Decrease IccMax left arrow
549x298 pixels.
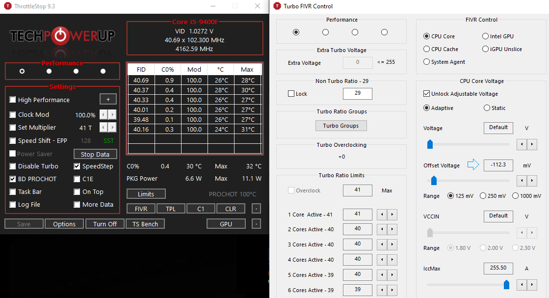click(522, 285)
